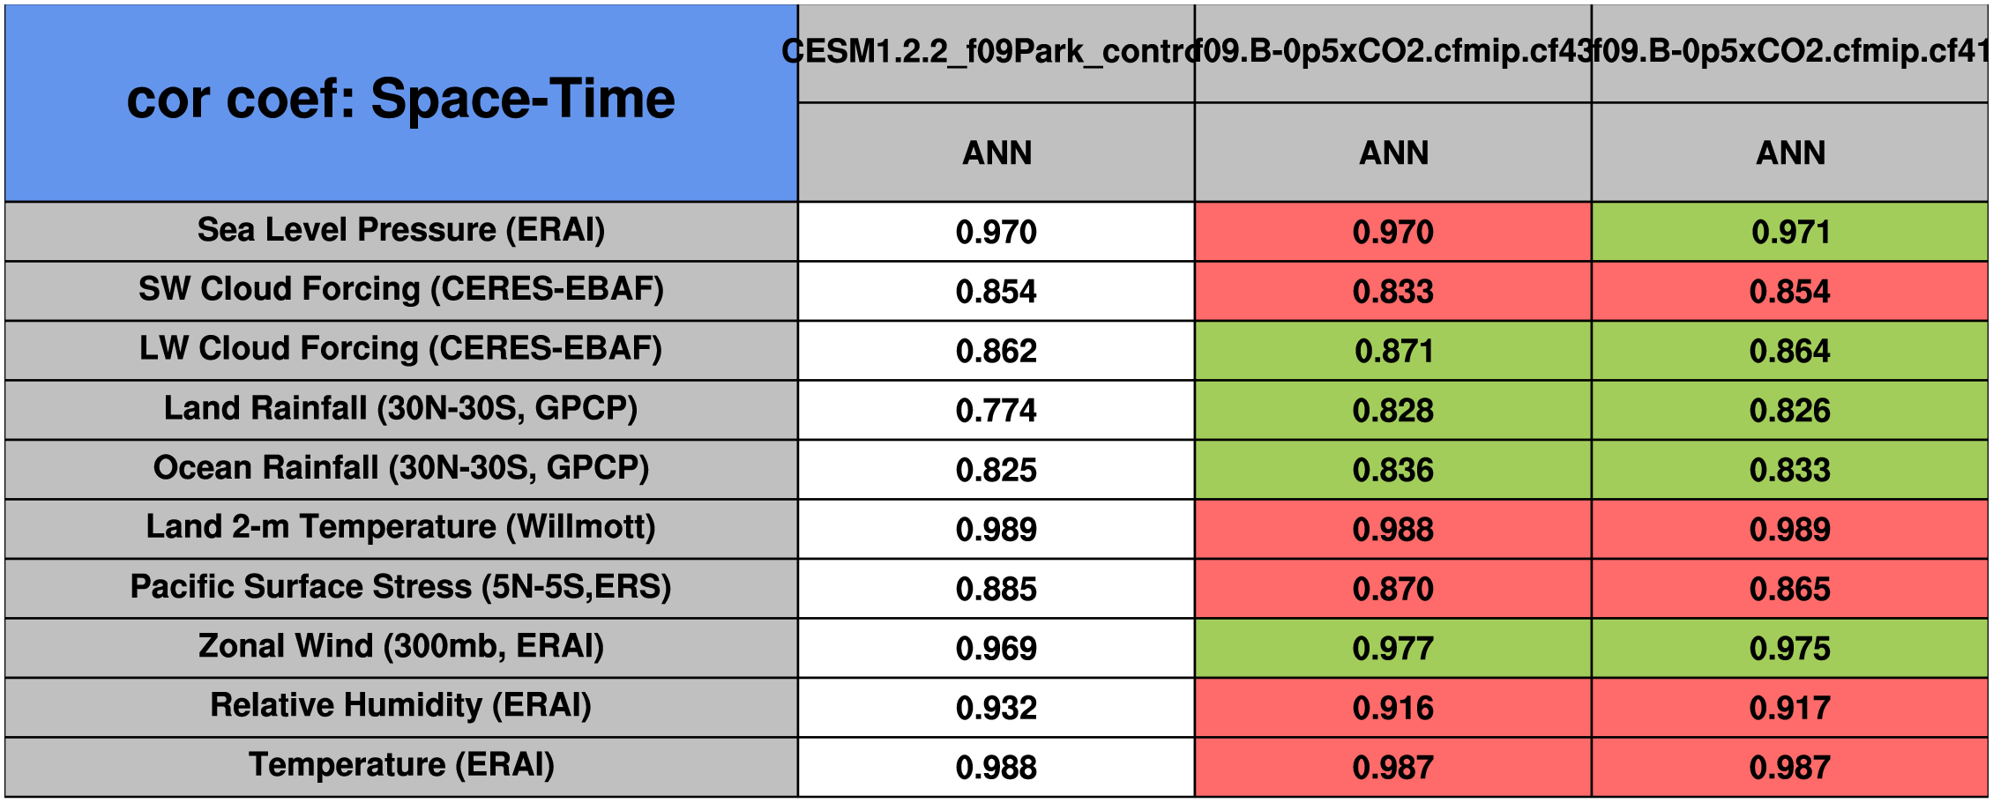The width and height of the screenshot is (1993, 803).
Task: Click the SW Cloud Forcing (CERES-EBAF) row label
Action: 401,290
